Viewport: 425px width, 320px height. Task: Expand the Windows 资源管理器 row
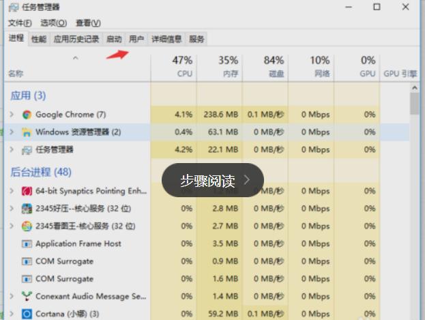[11, 132]
